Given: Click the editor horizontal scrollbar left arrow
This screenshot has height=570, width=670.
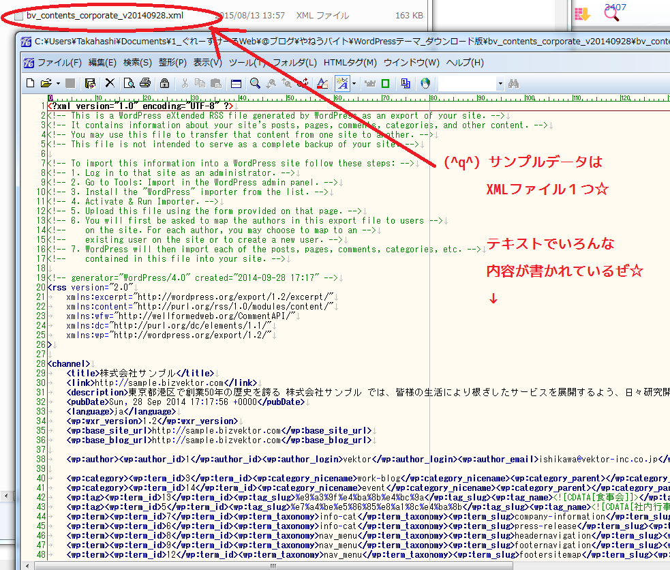Looking at the screenshot, I should 27,566.
